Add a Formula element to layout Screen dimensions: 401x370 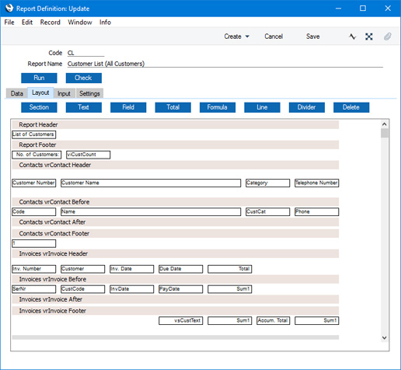click(218, 107)
